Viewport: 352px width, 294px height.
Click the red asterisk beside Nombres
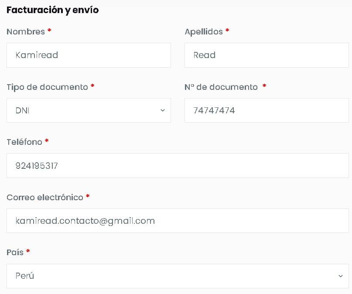(x=49, y=31)
